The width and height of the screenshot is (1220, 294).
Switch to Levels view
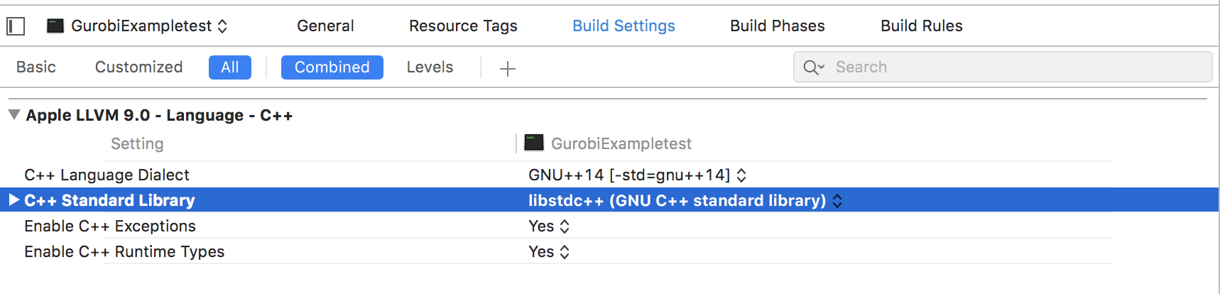[430, 67]
